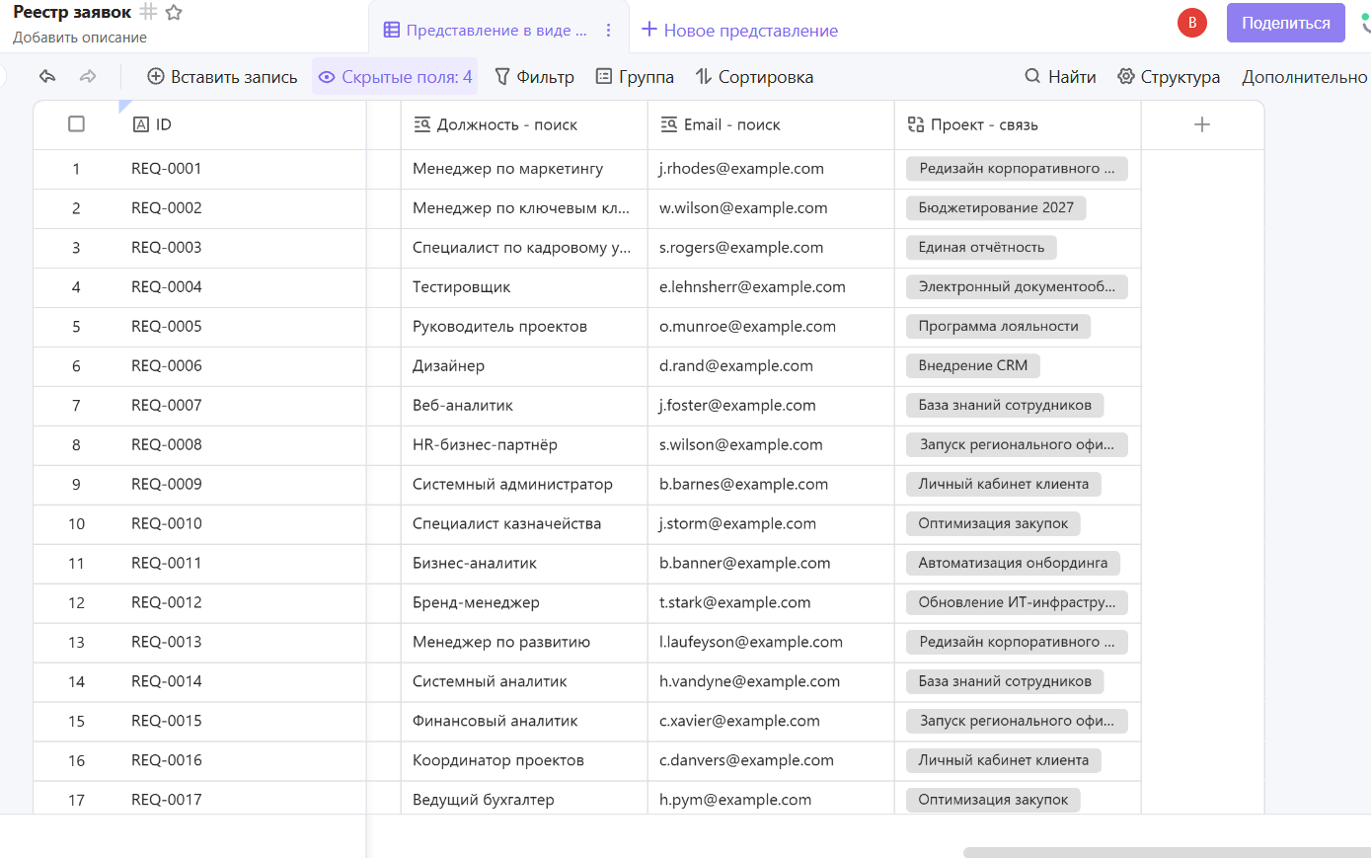Click the Реестр заявок title
The width and height of the screenshot is (1371, 858).
click(72, 13)
